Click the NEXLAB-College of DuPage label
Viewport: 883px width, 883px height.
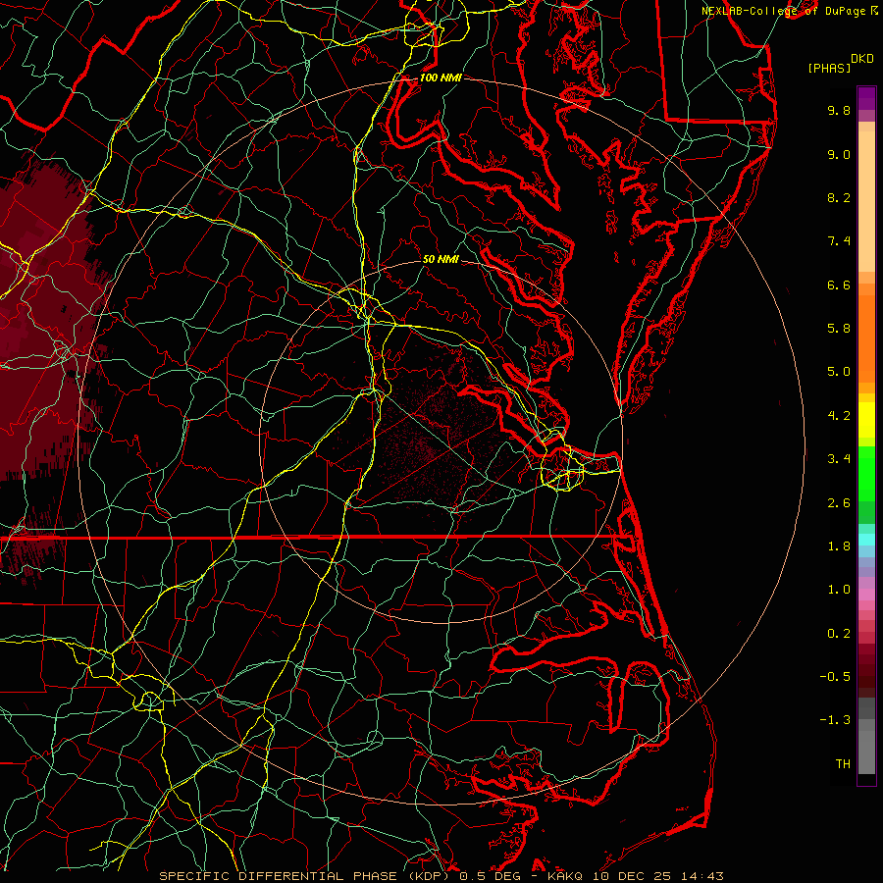(x=783, y=11)
